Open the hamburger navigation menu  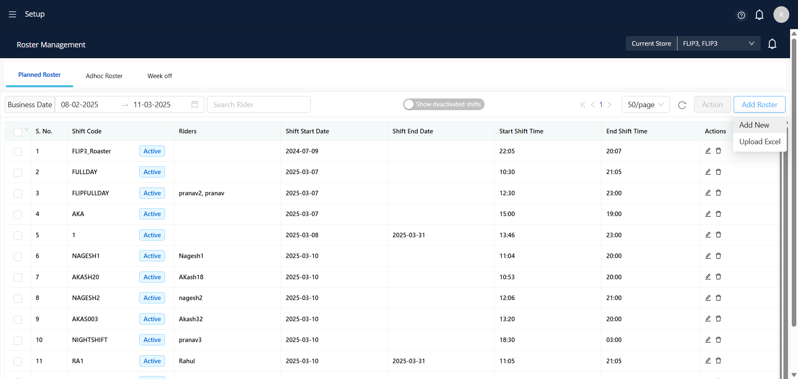pos(12,14)
